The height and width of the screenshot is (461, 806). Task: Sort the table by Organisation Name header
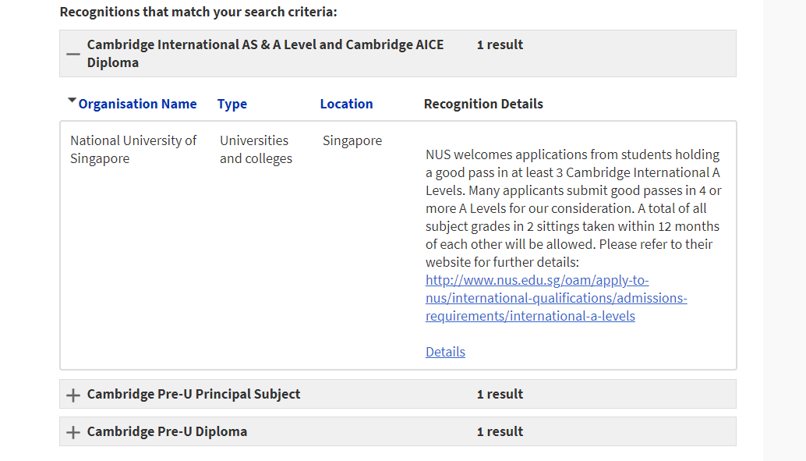pyautogui.click(x=137, y=104)
